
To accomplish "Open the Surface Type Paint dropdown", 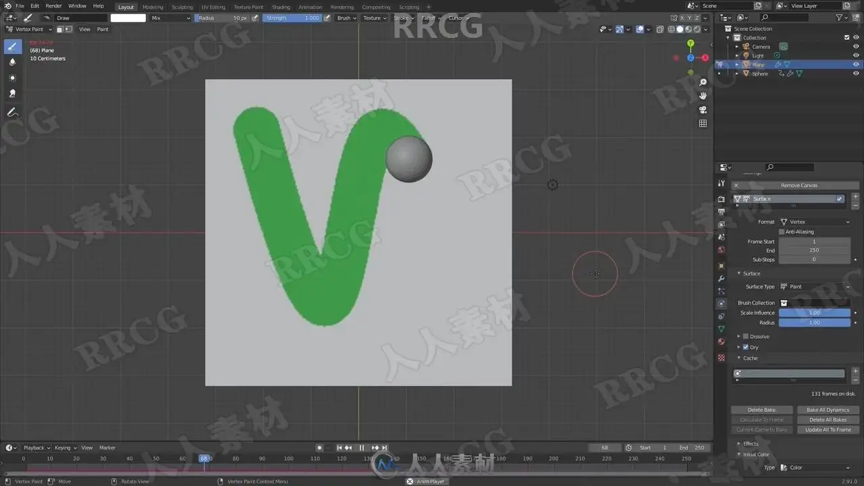I will click(815, 287).
